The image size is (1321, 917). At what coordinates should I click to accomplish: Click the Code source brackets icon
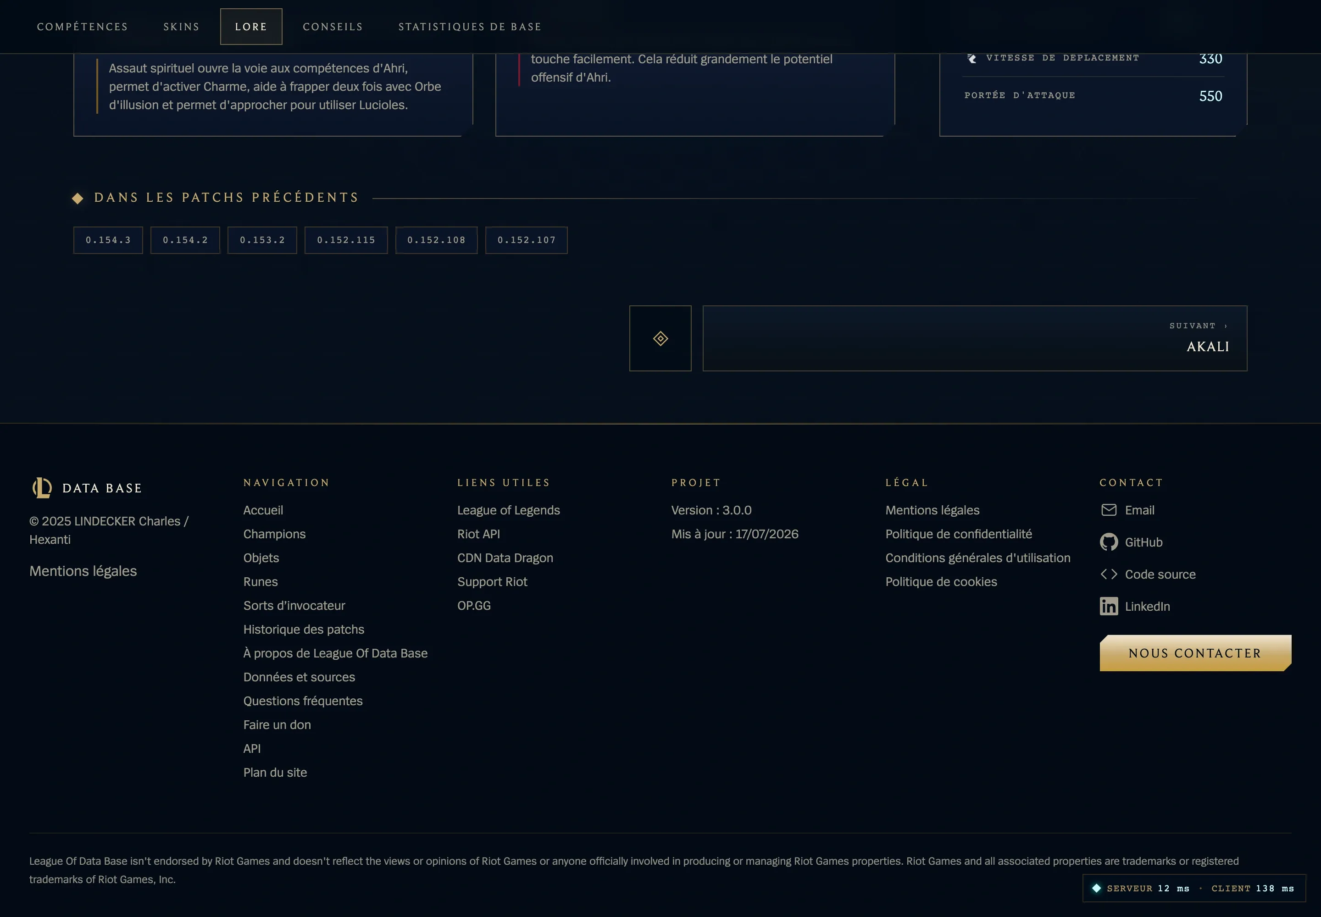tap(1108, 574)
